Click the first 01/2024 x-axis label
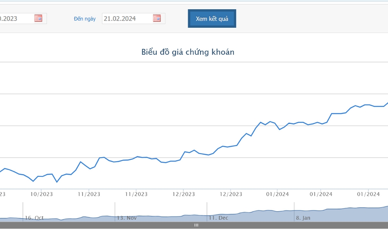388x233 pixels. [278, 195]
